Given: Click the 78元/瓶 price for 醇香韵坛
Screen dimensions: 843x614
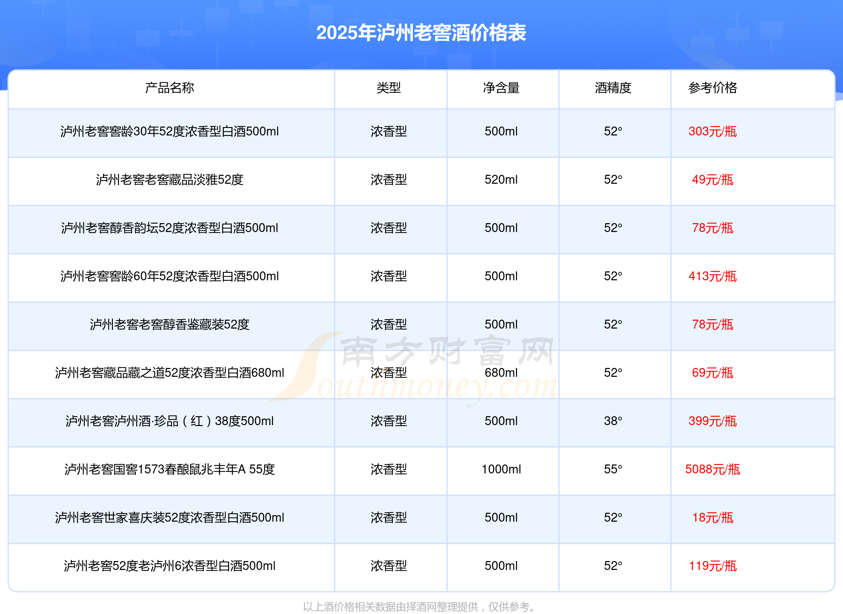Looking at the screenshot, I should pos(712,228).
